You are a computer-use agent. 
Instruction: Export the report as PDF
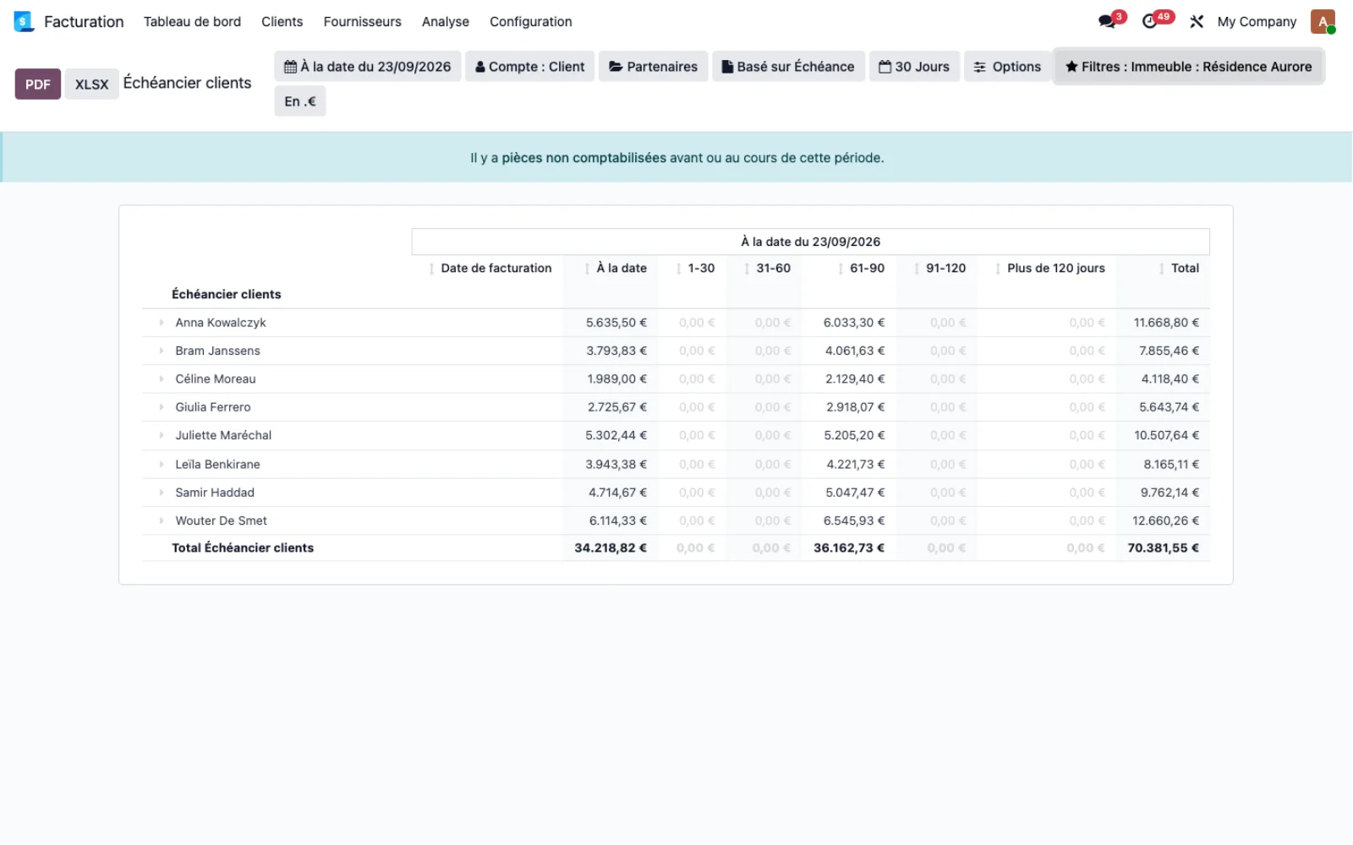38,84
